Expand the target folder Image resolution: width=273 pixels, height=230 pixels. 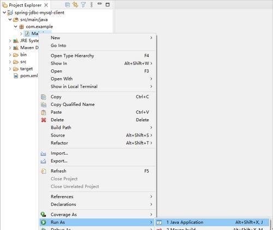tap(10, 69)
